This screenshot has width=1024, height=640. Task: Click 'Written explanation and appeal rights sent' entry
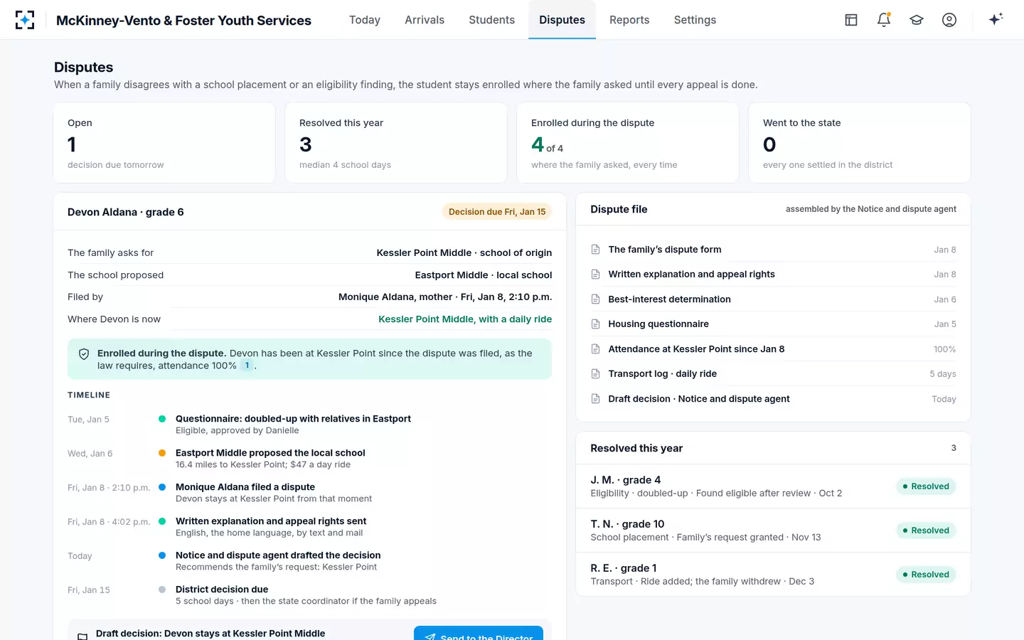coord(271,521)
